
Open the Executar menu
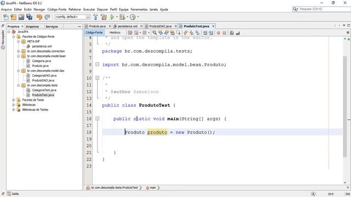pos(89,9)
